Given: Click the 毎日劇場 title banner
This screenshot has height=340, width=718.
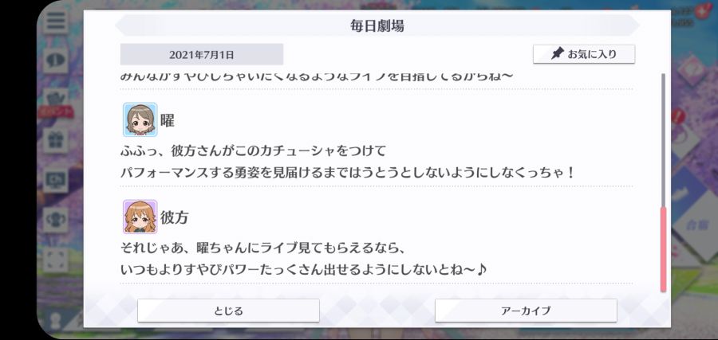Looking at the screenshot, I should click(x=377, y=25).
